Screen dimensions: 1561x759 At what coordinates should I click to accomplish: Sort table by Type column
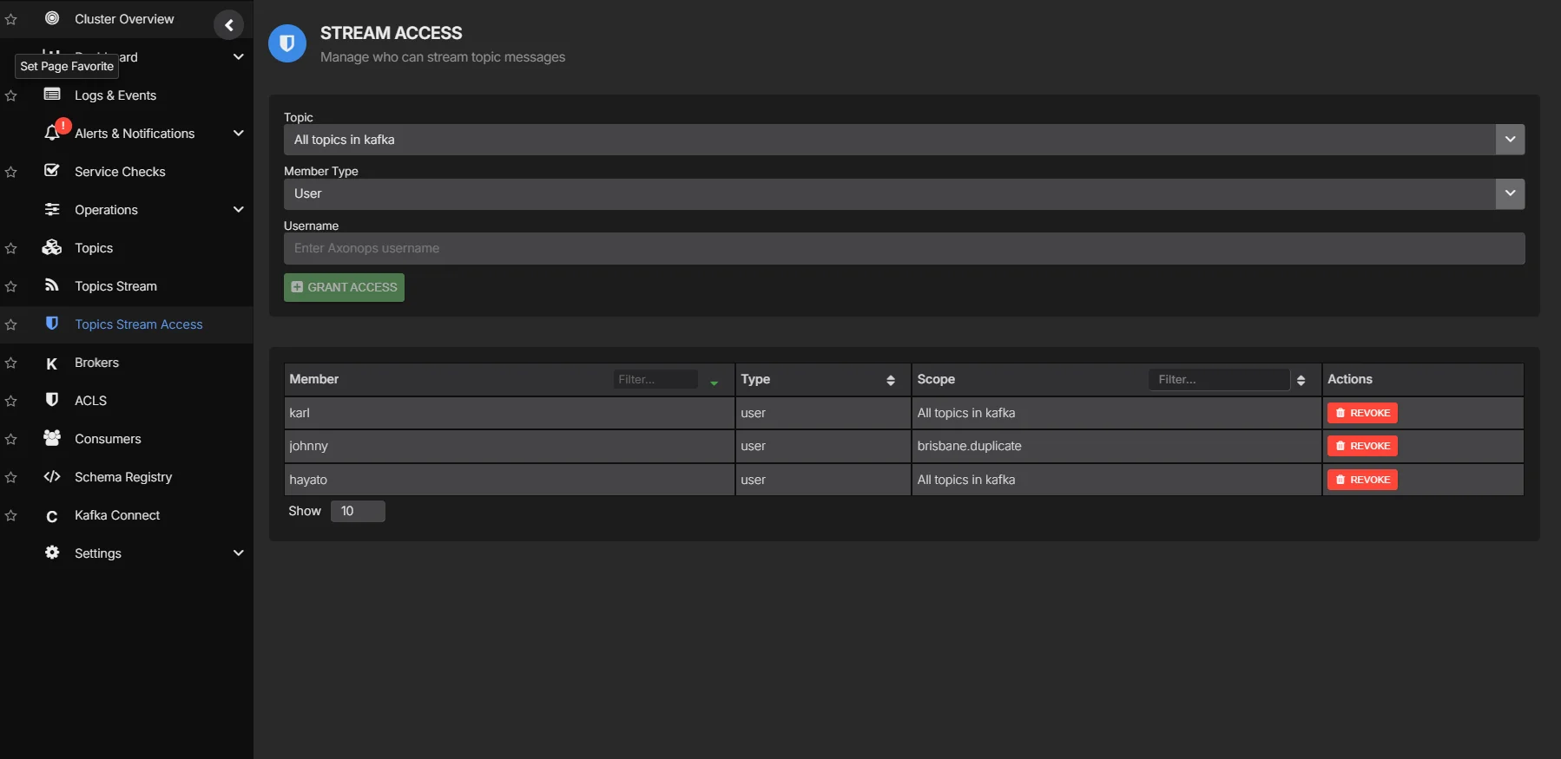click(x=890, y=380)
